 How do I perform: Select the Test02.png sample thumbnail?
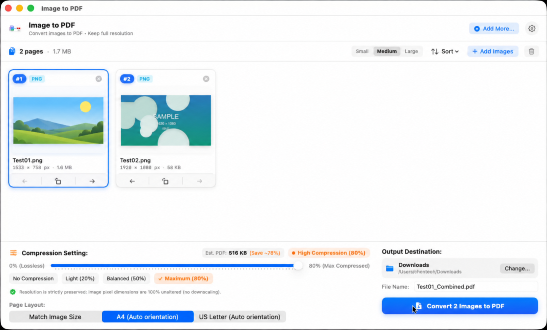pyautogui.click(x=166, y=120)
